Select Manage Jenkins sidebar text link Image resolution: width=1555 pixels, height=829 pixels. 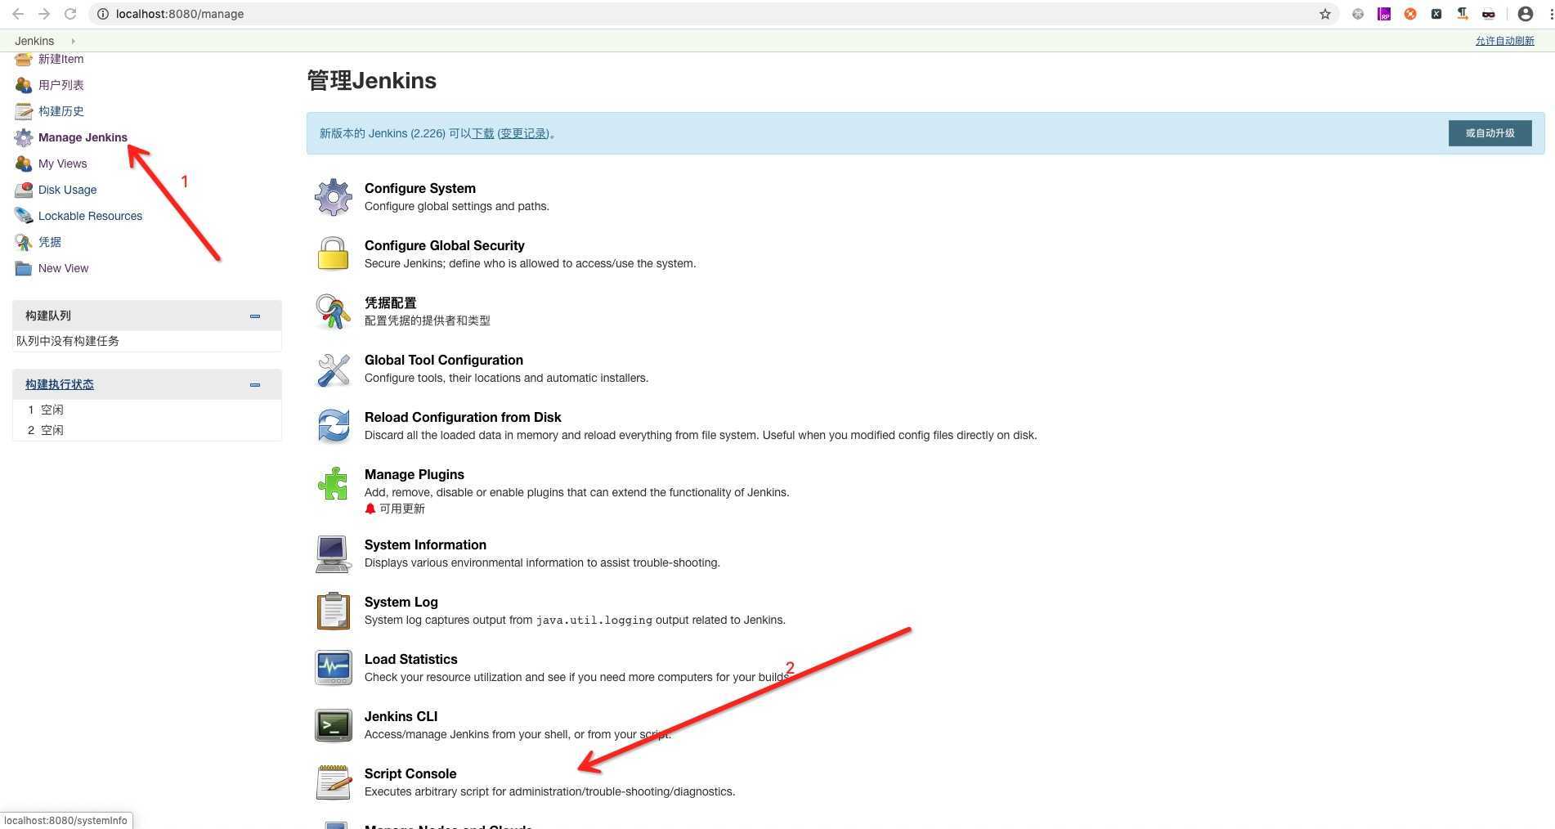point(83,137)
